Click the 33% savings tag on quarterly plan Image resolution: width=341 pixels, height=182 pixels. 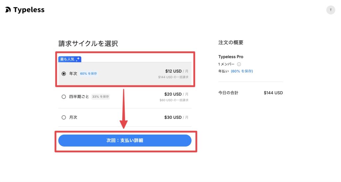(100, 97)
